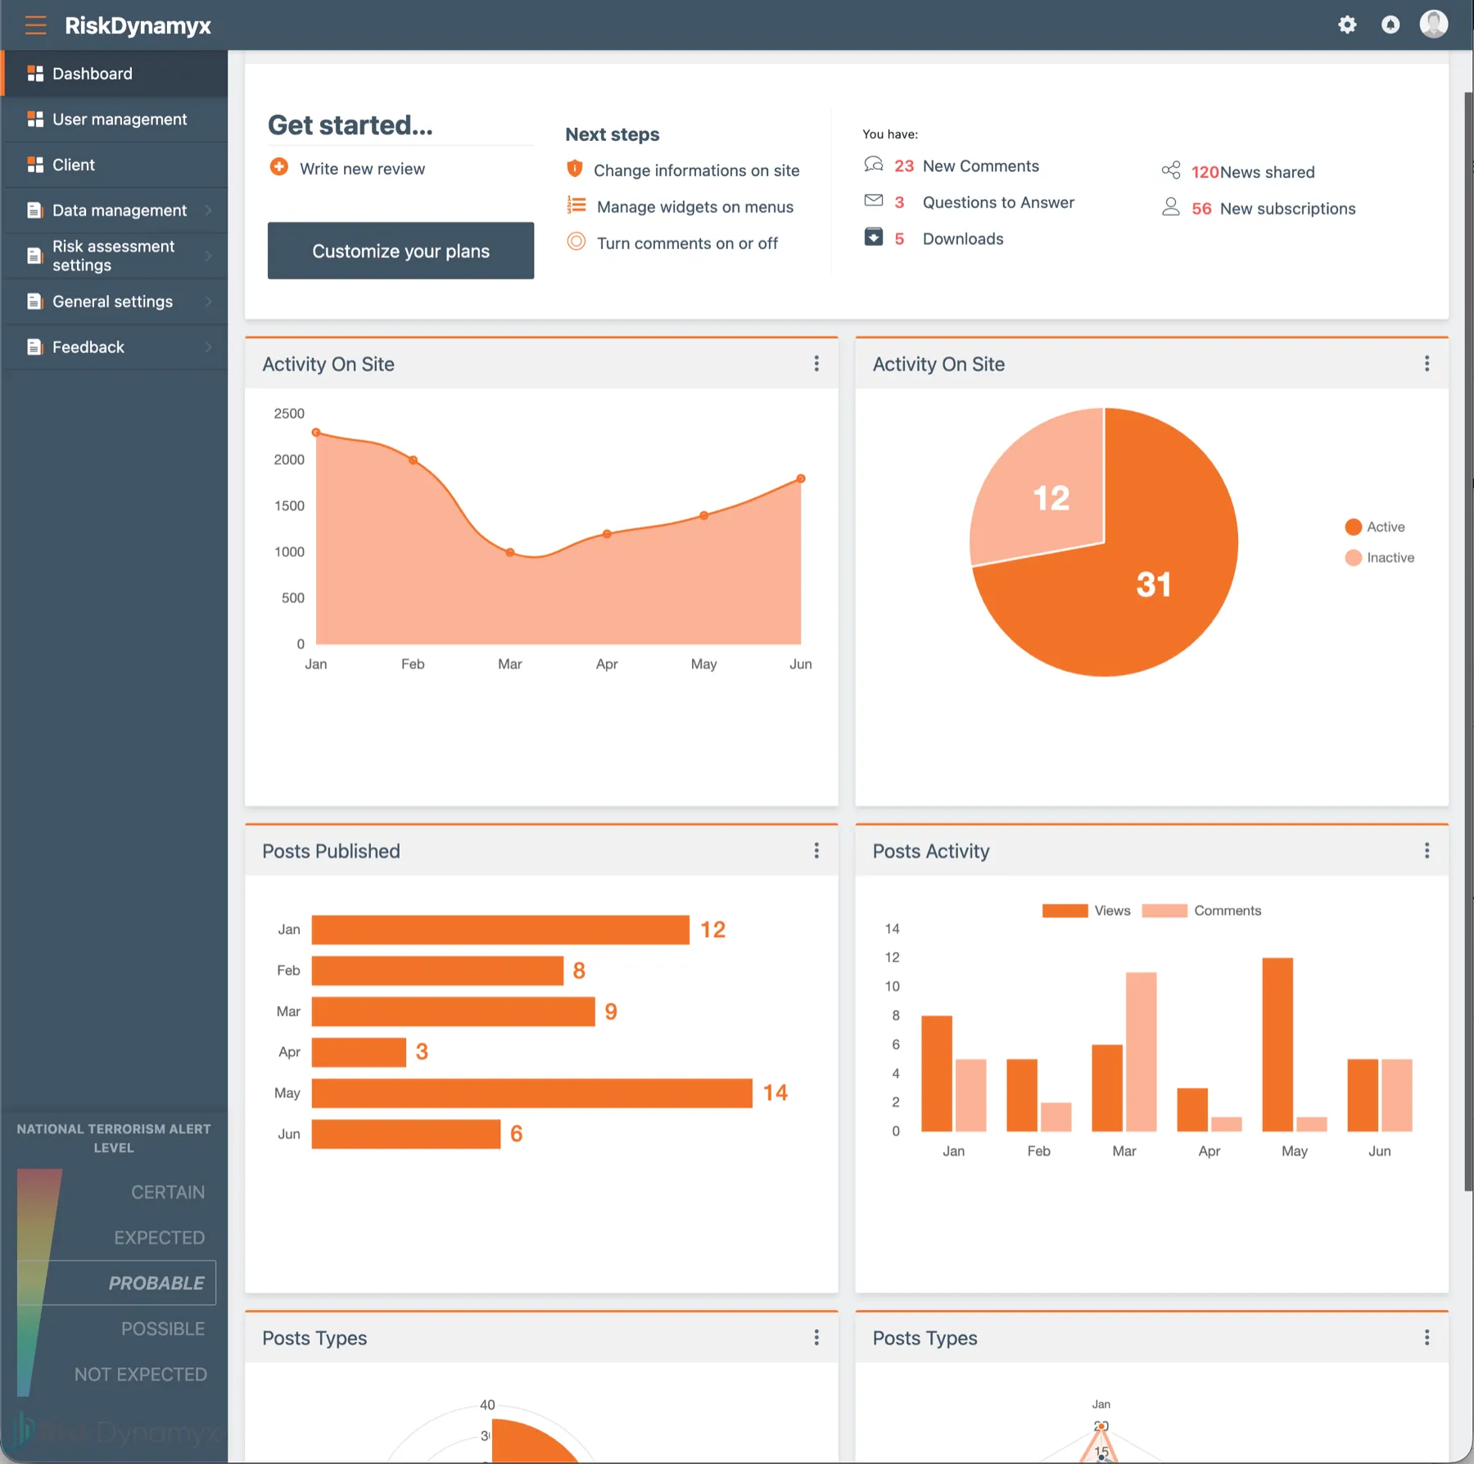Open Risk assessment settings in sidebar
1474x1464 pixels.
tap(115, 256)
